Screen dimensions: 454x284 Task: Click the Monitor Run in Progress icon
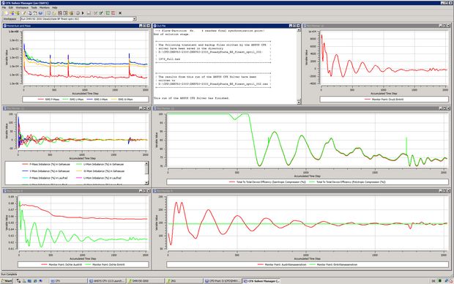pos(12,13)
